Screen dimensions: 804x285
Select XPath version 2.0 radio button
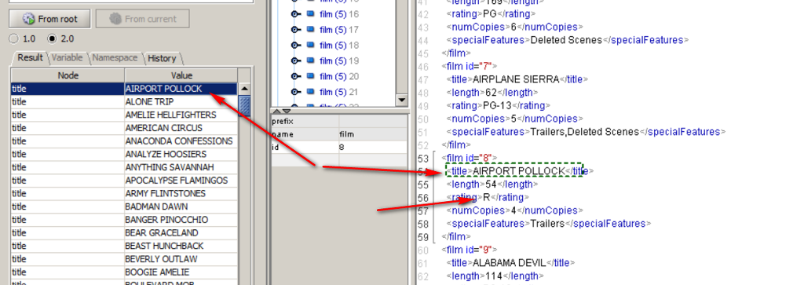[x=52, y=38]
